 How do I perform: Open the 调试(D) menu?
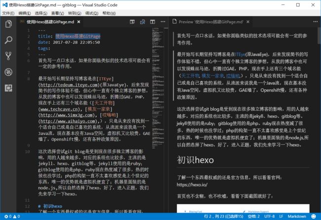point(92,13)
